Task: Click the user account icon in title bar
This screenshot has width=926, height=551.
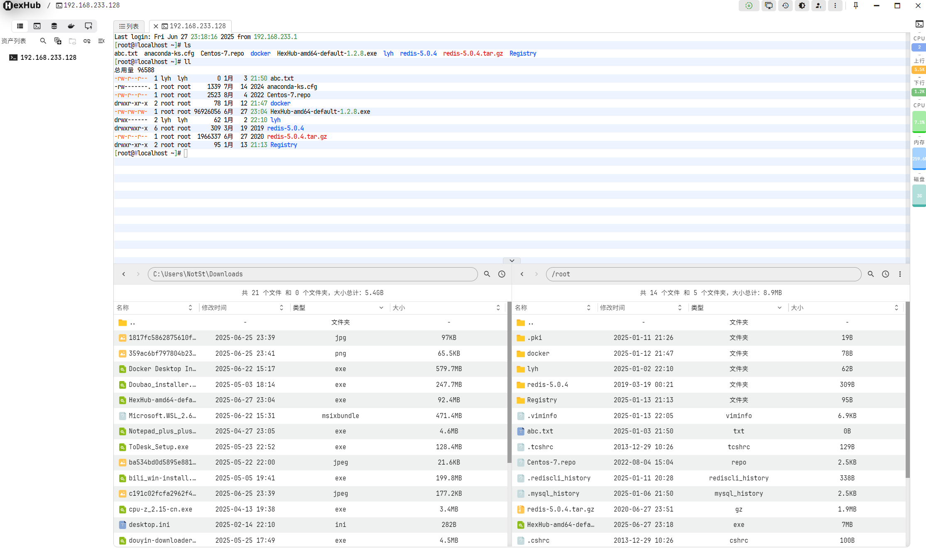Action: [818, 5]
